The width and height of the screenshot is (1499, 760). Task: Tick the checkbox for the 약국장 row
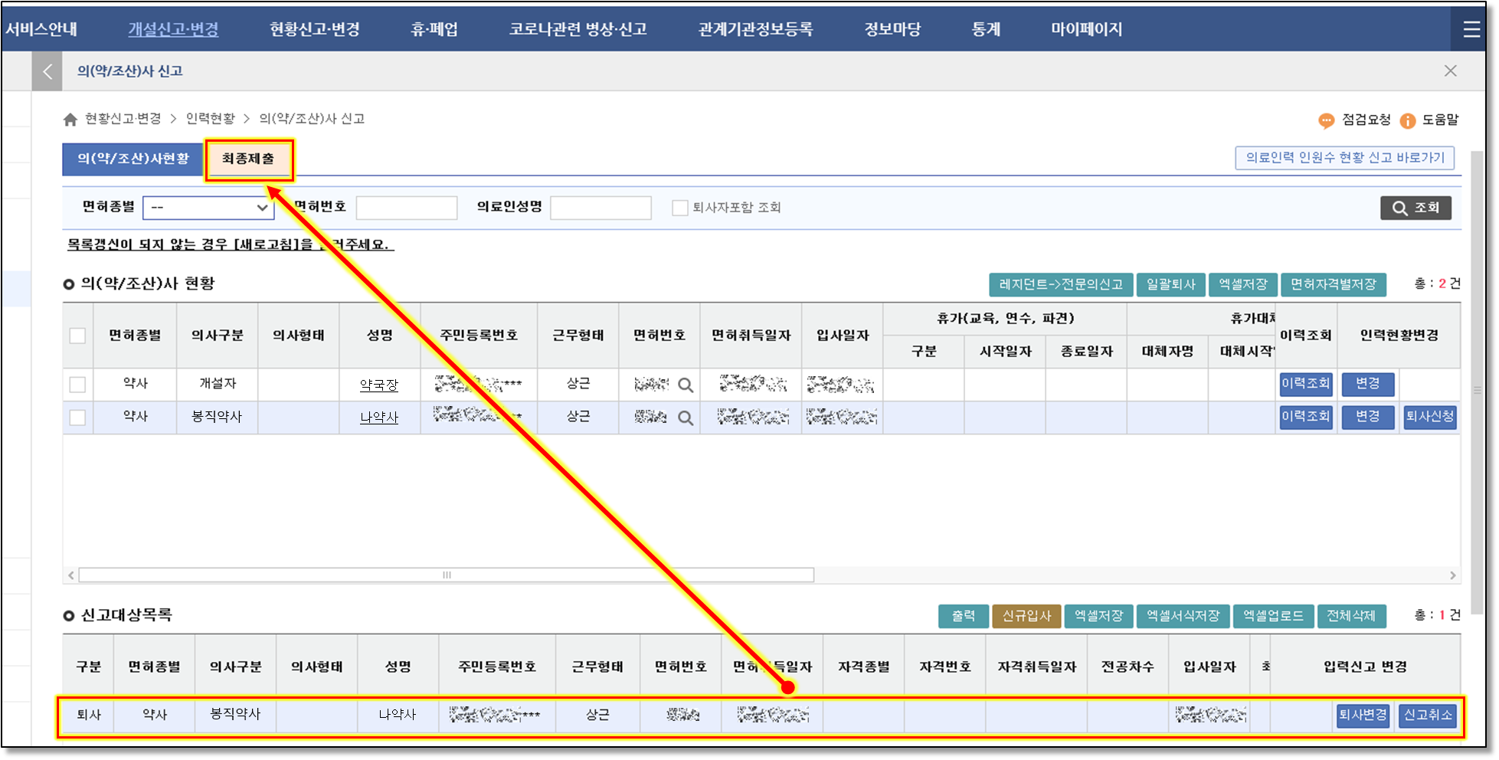(77, 385)
